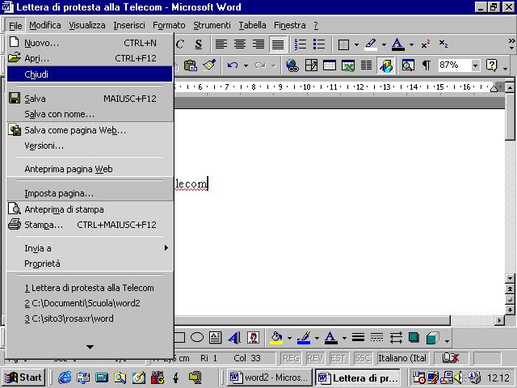
Task: Undo the last action
Action: point(233,65)
